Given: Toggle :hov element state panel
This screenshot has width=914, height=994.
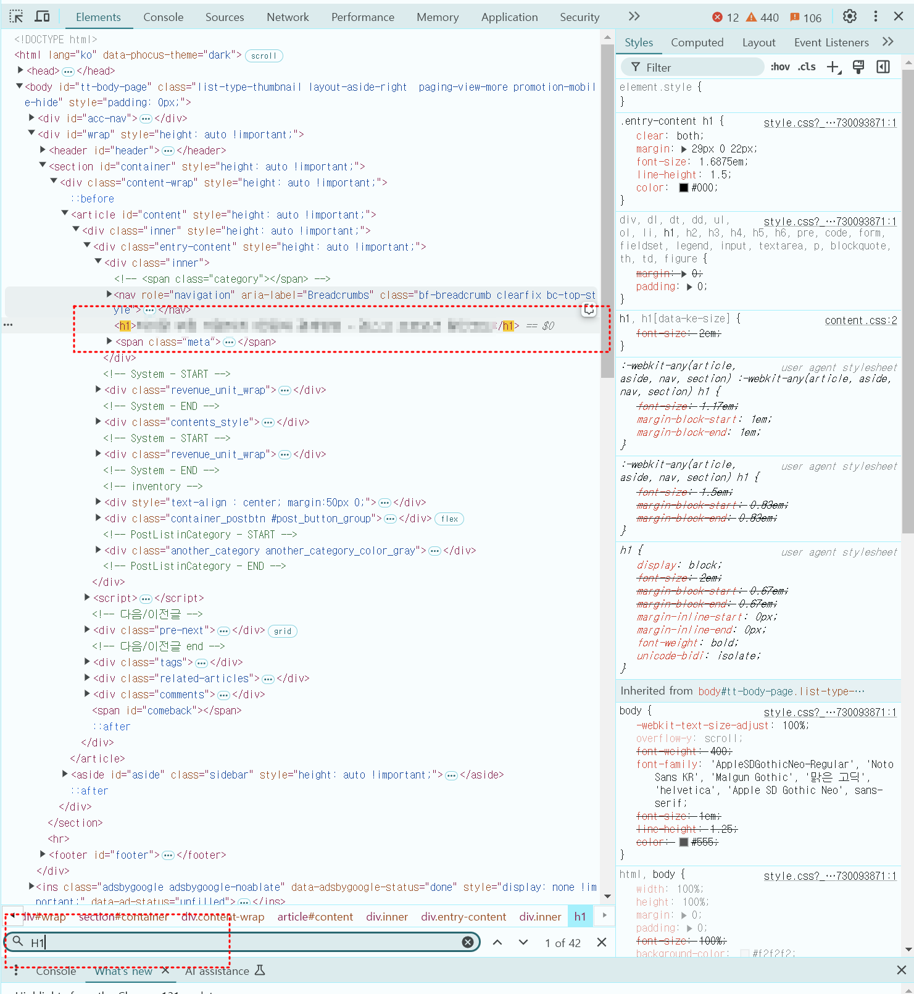Looking at the screenshot, I should click(x=780, y=67).
